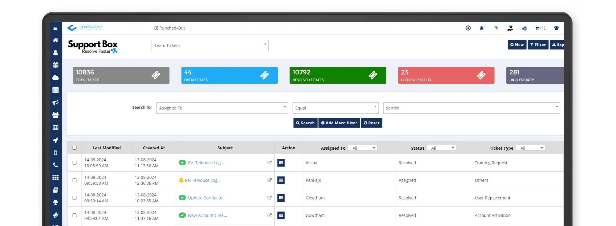Open the New Account Crea... ticket link
Image resolution: width=616 pixels, height=226 pixels.
point(207,215)
